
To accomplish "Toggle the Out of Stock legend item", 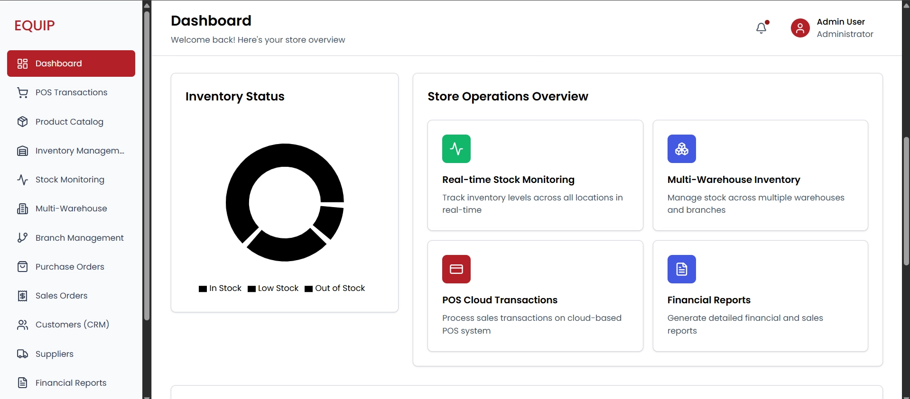I will click(x=335, y=289).
